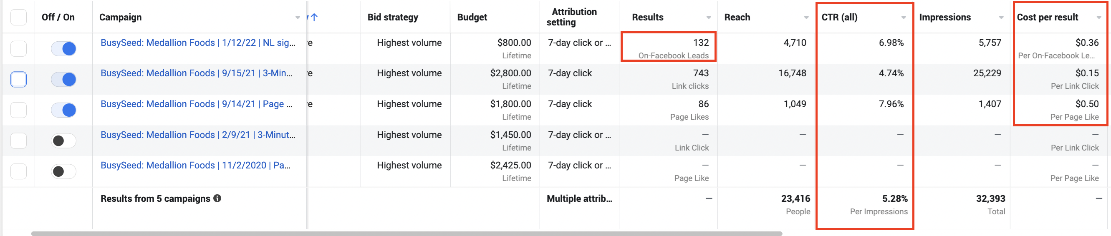Expand the Impressions column dropdown arrow

click(x=1001, y=18)
